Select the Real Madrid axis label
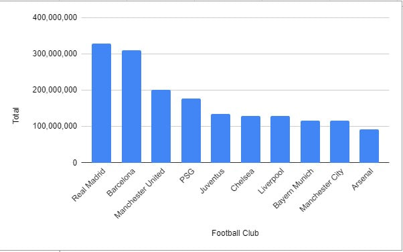This screenshot has height=252, width=403. click(88, 185)
